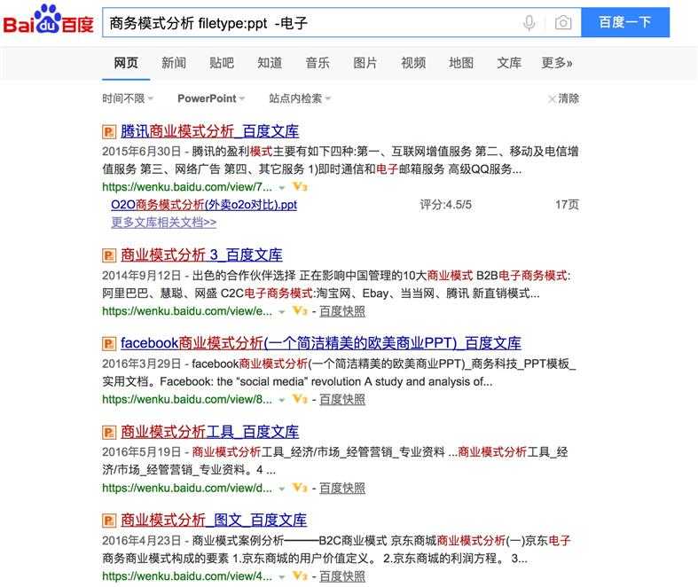This screenshot has height=587, width=698.
Task: Switch to the 知道 tab
Action: click(x=270, y=63)
